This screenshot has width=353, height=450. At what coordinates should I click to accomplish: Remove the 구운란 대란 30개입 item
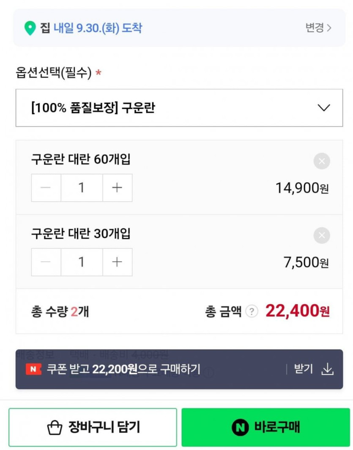click(x=322, y=236)
